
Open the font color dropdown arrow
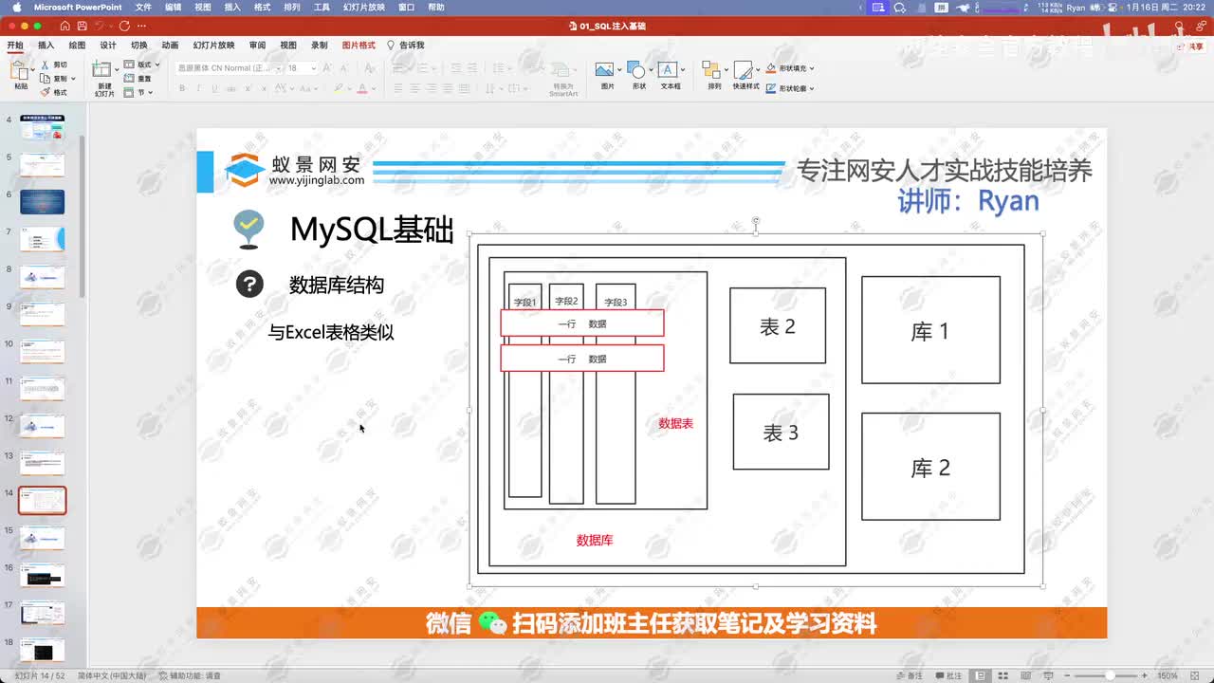click(373, 88)
